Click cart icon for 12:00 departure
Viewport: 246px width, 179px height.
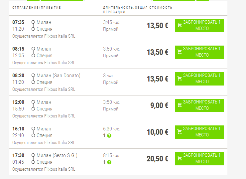180,105
